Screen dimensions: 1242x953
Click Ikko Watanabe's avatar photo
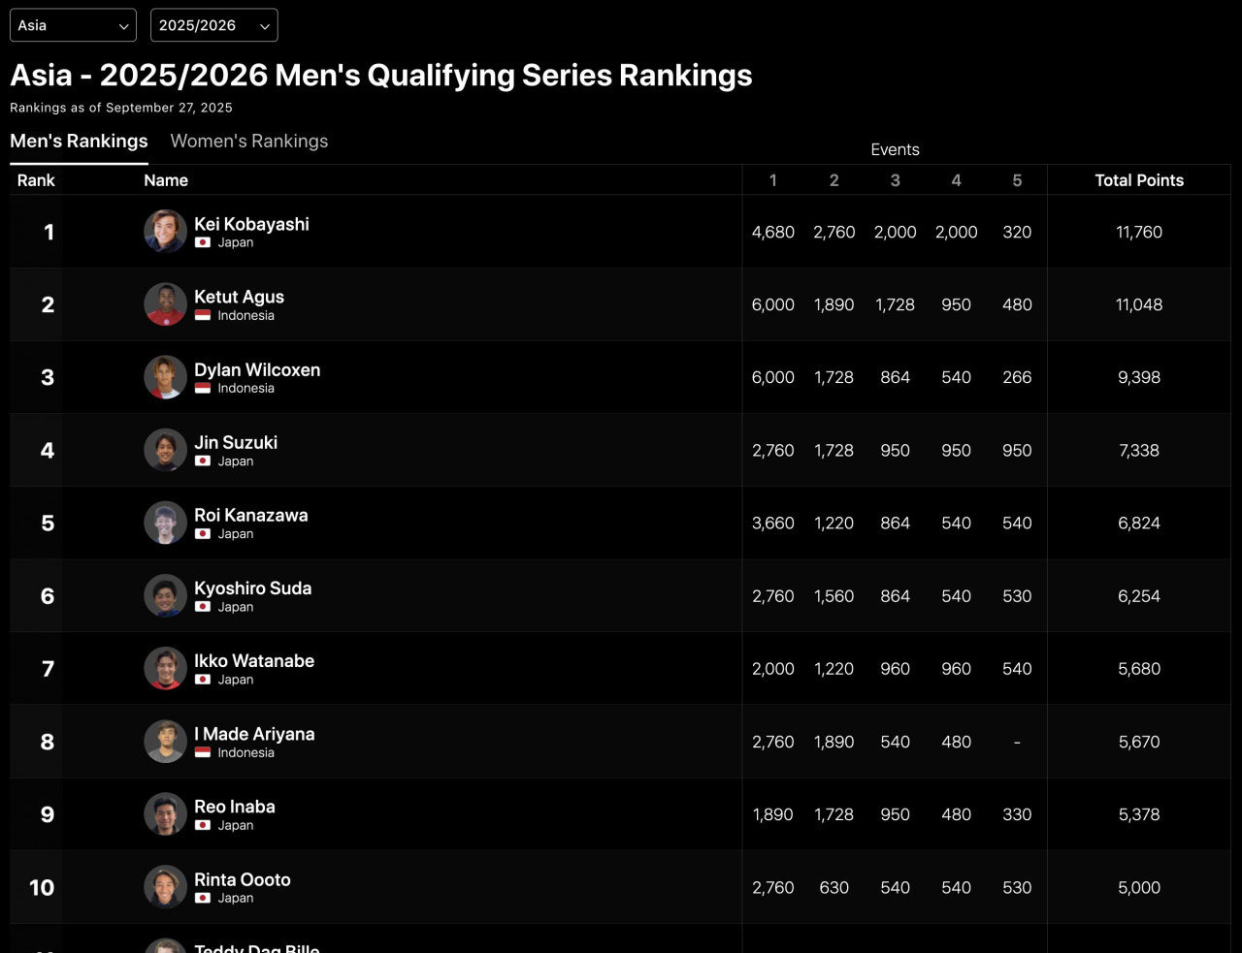(x=165, y=668)
